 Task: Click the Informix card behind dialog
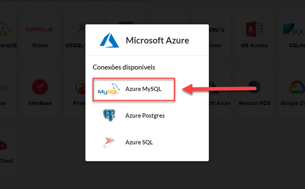coord(220,35)
